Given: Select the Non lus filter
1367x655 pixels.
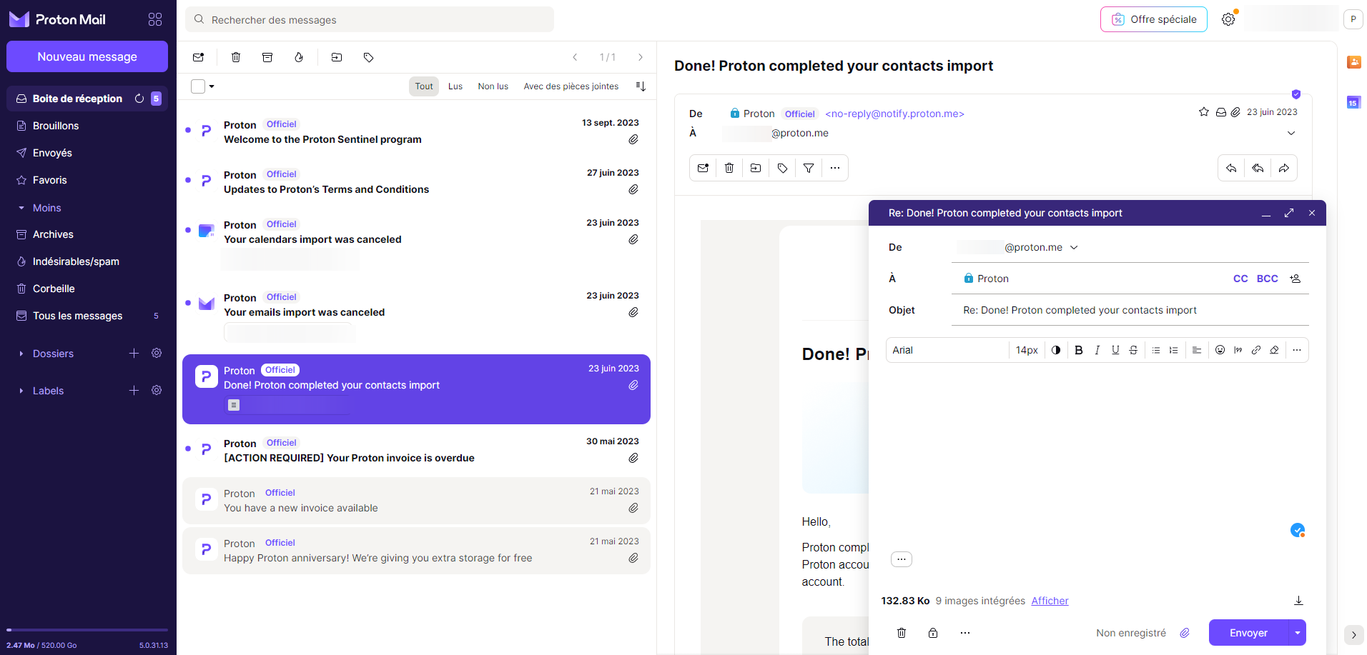Looking at the screenshot, I should tap(493, 86).
